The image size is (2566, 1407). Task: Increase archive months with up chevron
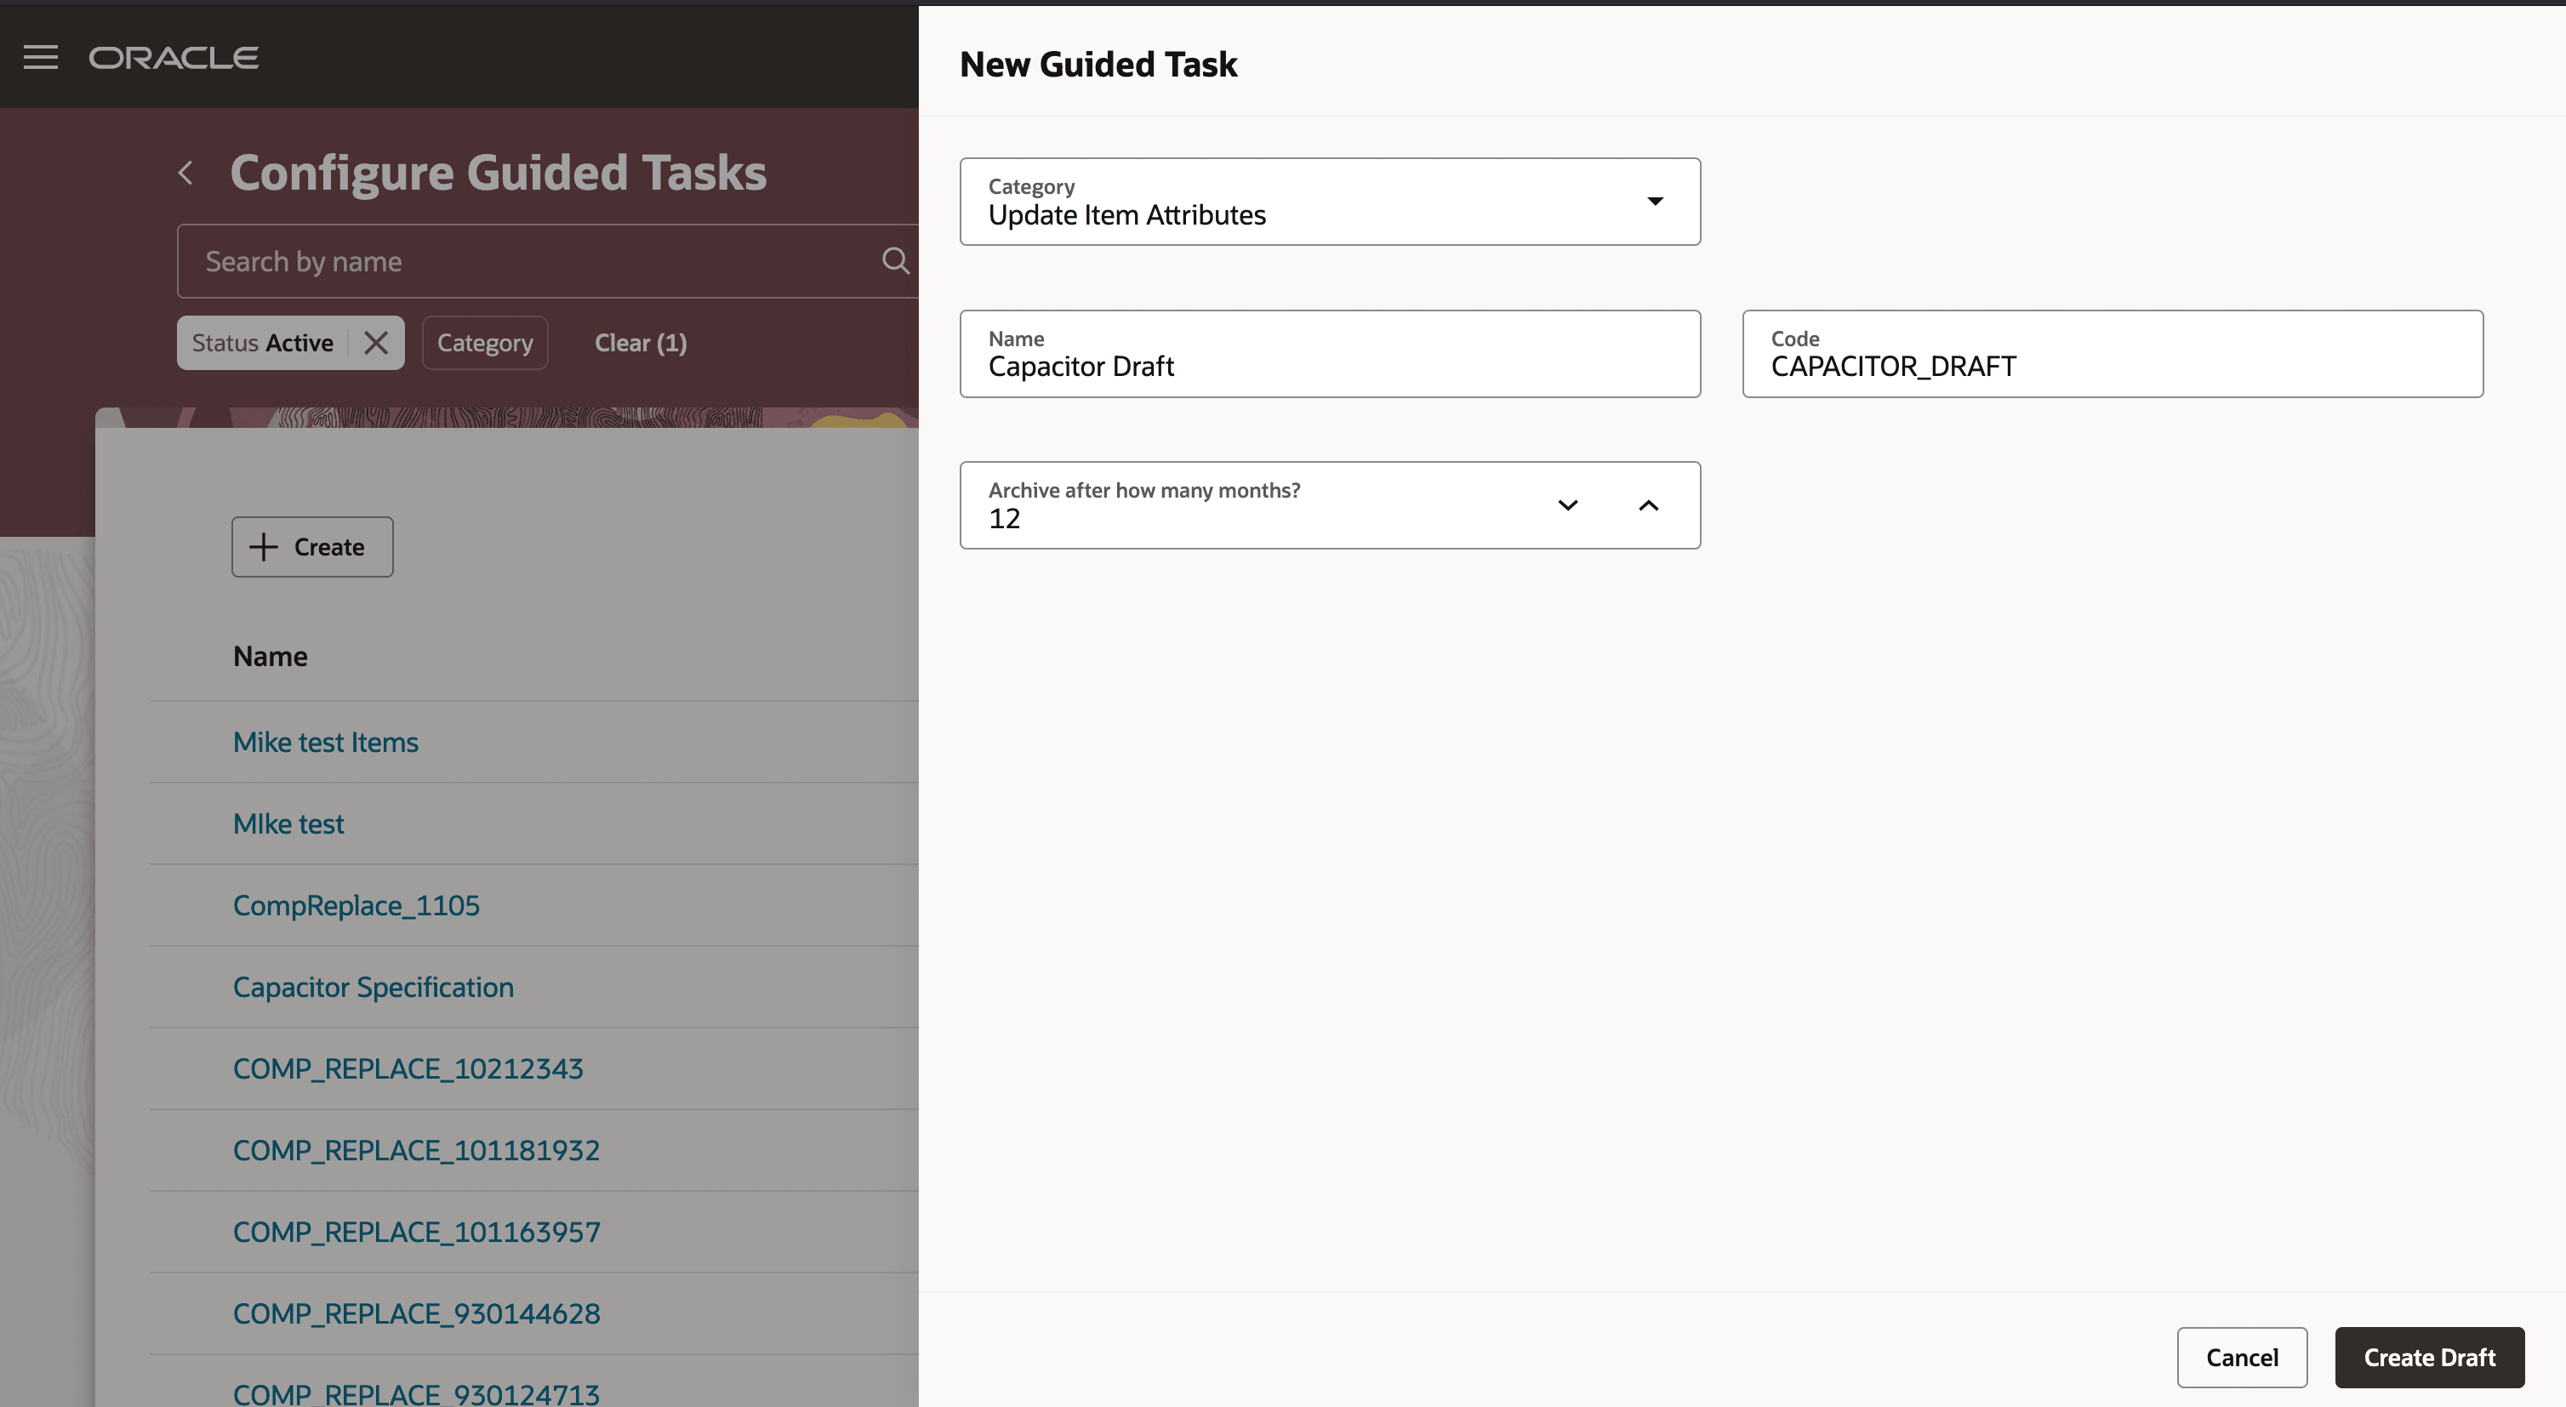(x=1649, y=506)
